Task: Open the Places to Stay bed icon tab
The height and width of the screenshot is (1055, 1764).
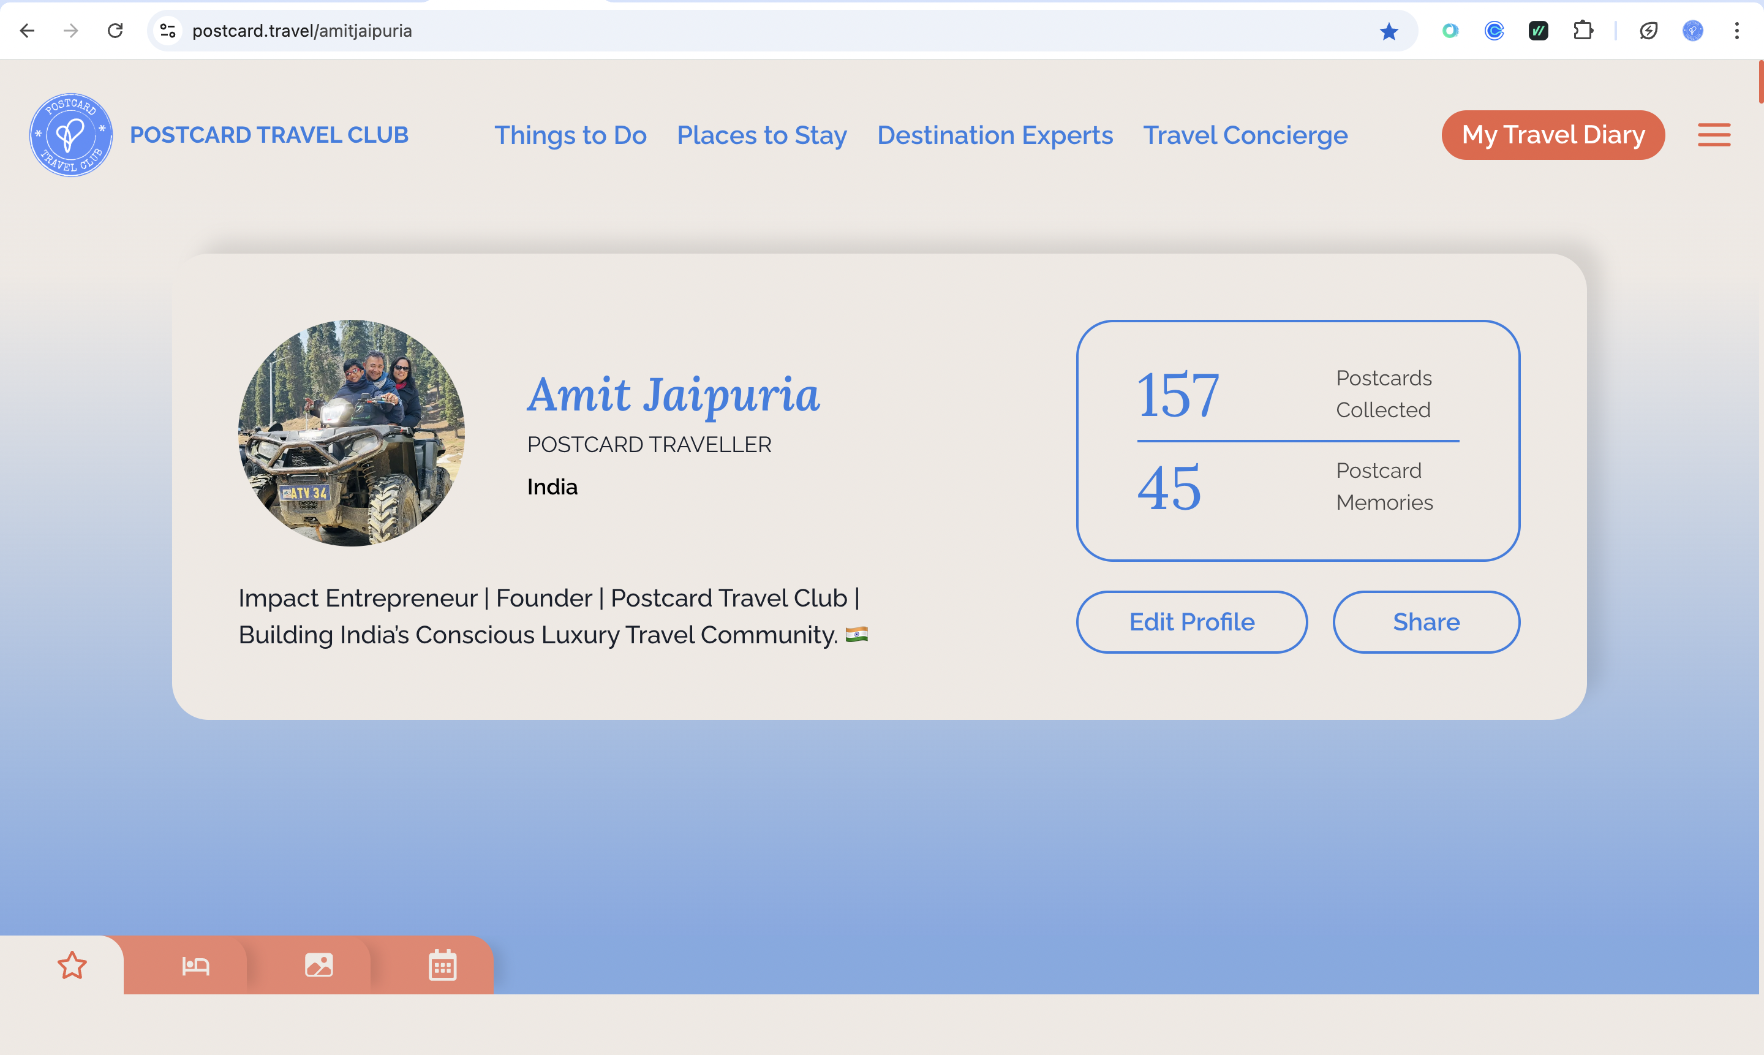Action: (x=195, y=965)
